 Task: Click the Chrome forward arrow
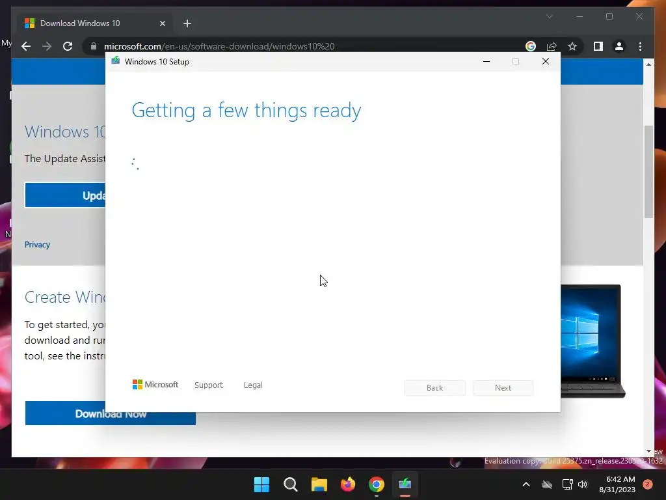(x=47, y=46)
